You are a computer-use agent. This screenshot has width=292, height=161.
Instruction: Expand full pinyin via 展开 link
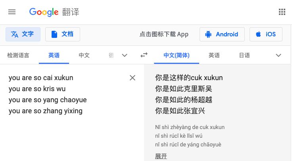click(x=161, y=156)
